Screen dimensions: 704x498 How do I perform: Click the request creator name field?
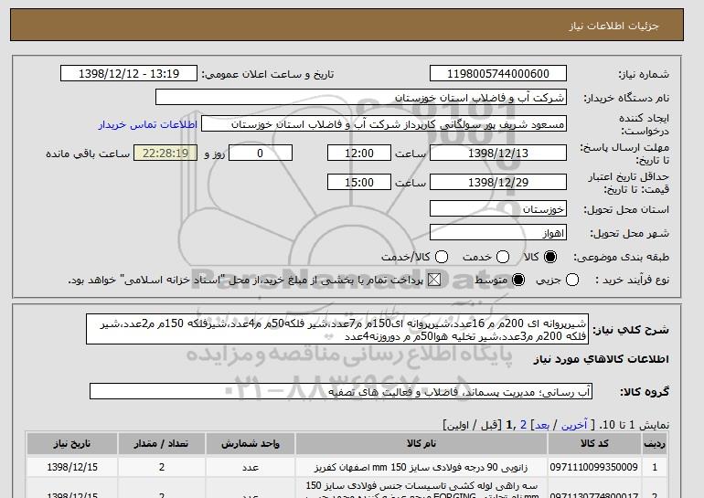pos(384,124)
